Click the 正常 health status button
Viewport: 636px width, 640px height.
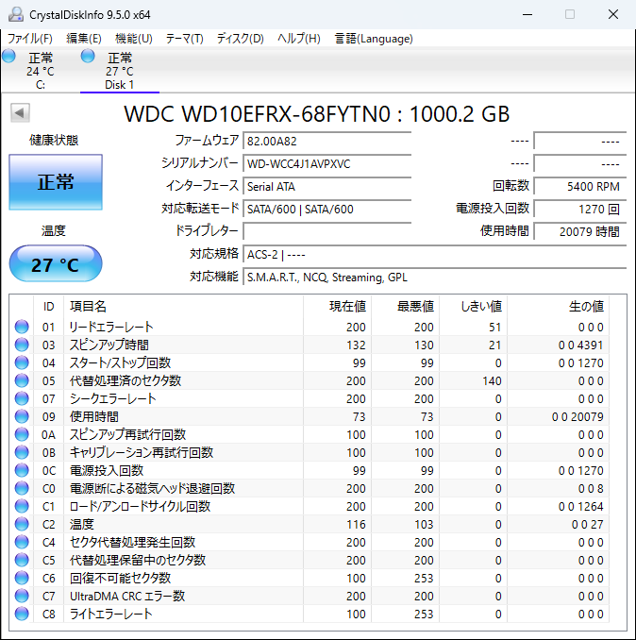point(55,182)
